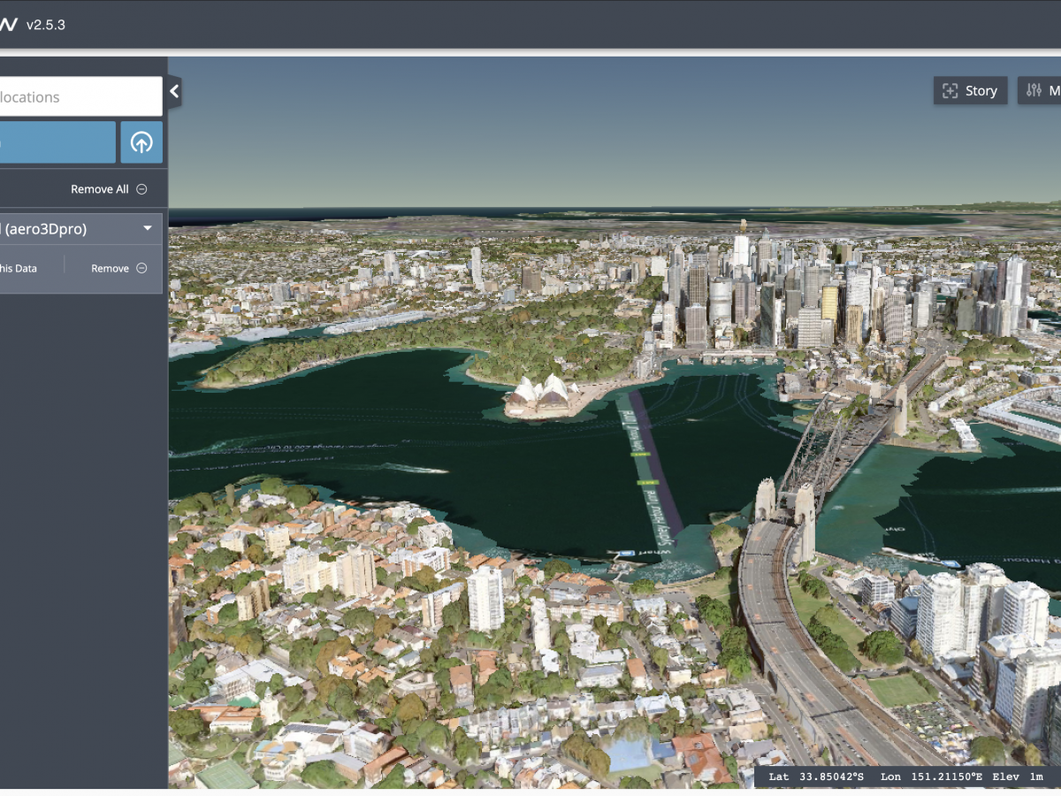Click the circled arrow upload button

pos(141,142)
